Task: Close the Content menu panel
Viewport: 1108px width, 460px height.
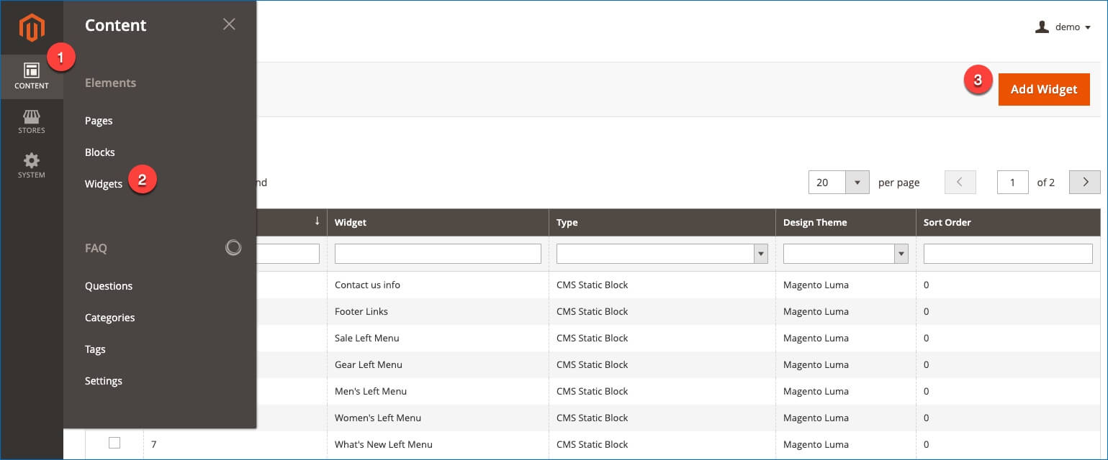Action: pyautogui.click(x=229, y=24)
